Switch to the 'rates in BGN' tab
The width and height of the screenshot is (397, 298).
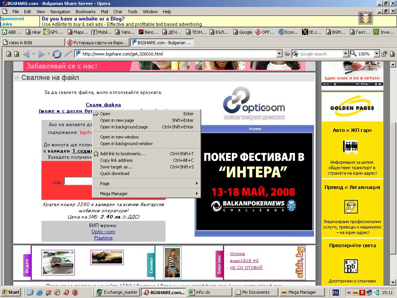pyautogui.click(x=33, y=42)
